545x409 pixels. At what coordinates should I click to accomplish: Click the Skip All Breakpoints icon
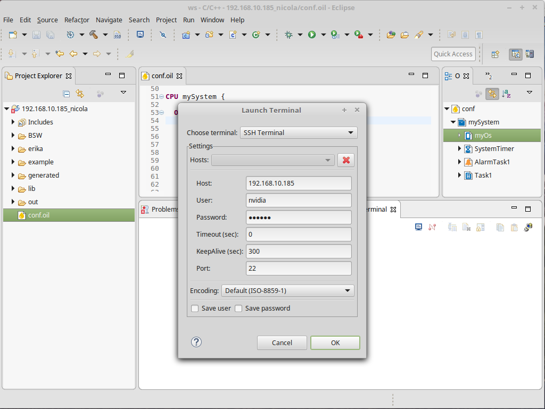163,35
